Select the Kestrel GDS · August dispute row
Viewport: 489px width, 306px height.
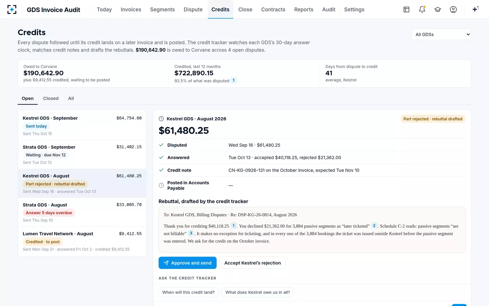pyautogui.click(x=82, y=183)
